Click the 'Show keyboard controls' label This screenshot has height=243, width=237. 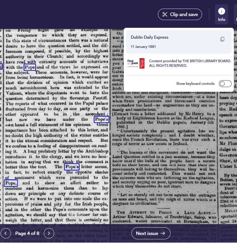195,84
